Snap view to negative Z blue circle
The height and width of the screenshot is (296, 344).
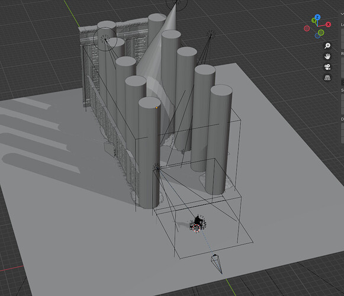(317, 36)
